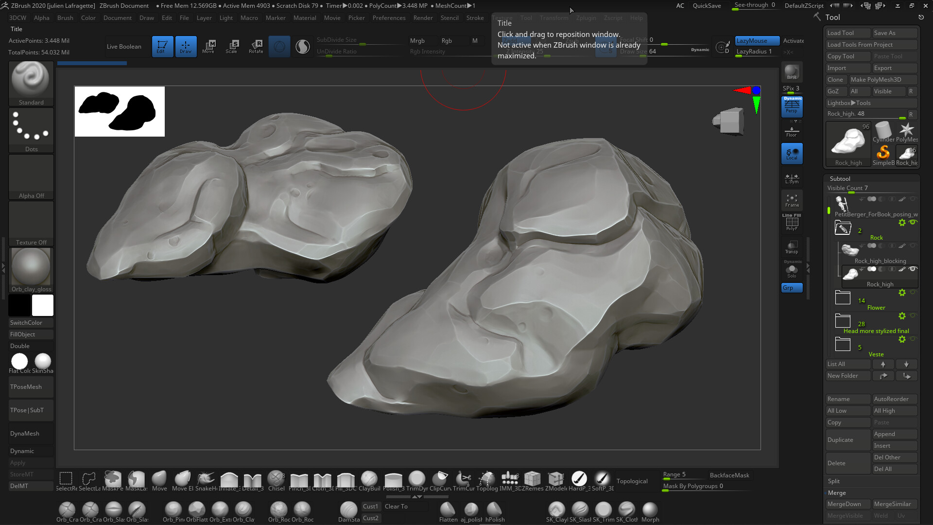933x525 pixels.
Task: Toggle visibility eye of Rock_high subtool
Action: point(913,269)
